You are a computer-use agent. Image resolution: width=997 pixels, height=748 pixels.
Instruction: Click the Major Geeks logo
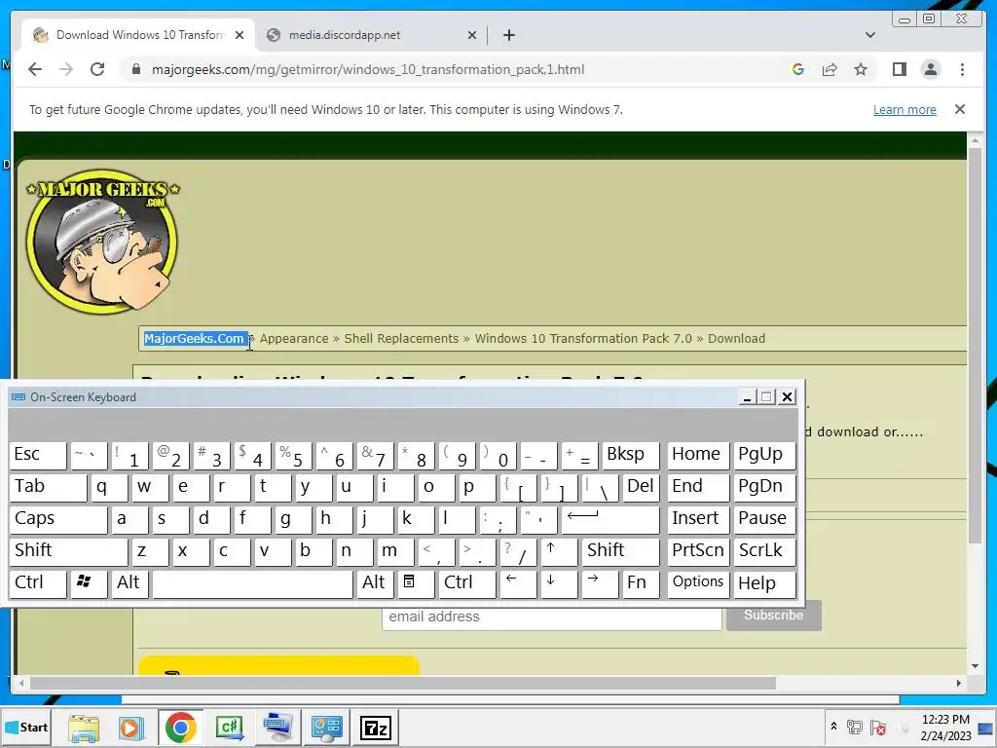(103, 241)
